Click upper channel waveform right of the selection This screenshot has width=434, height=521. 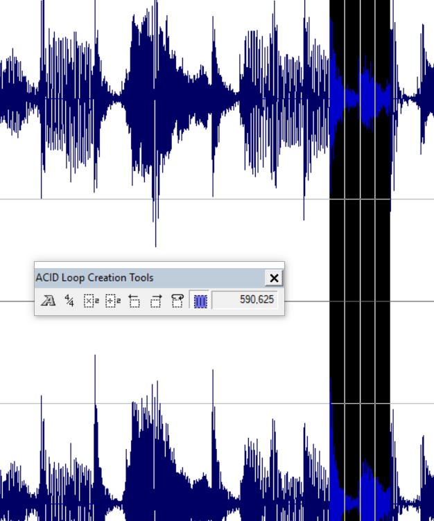413,97
